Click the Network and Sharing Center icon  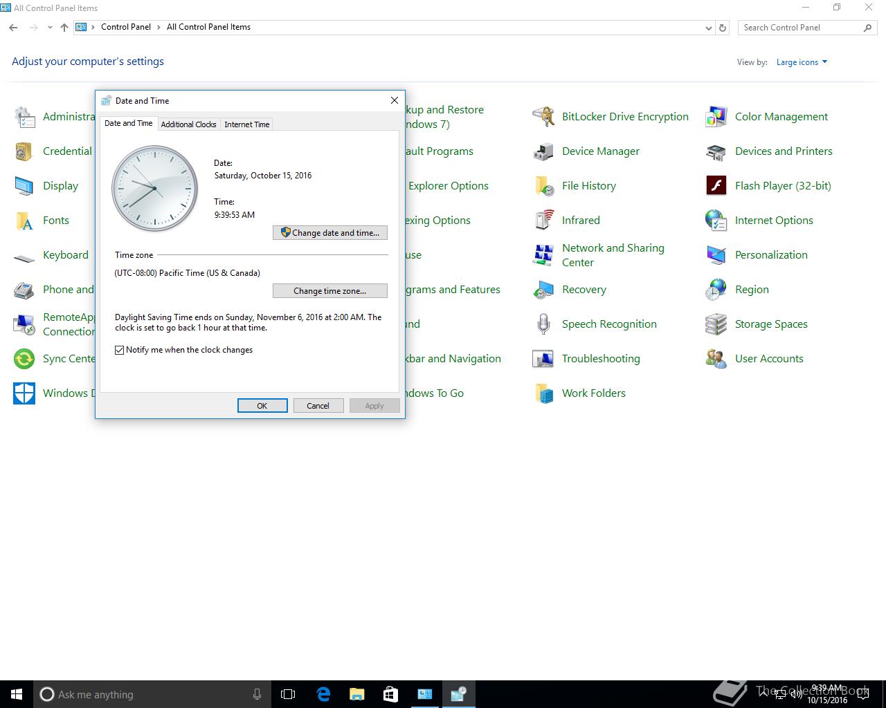click(x=543, y=255)
